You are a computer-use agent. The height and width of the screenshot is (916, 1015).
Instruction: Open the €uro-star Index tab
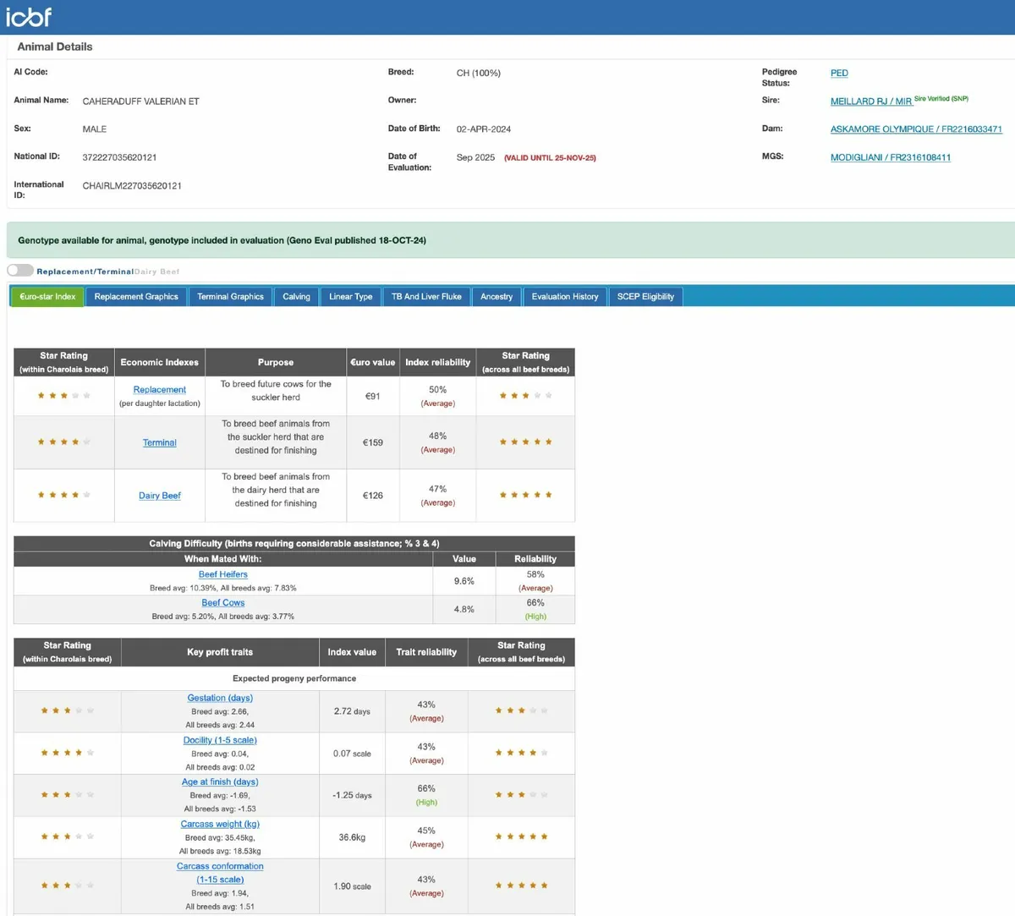pos(47,297)
